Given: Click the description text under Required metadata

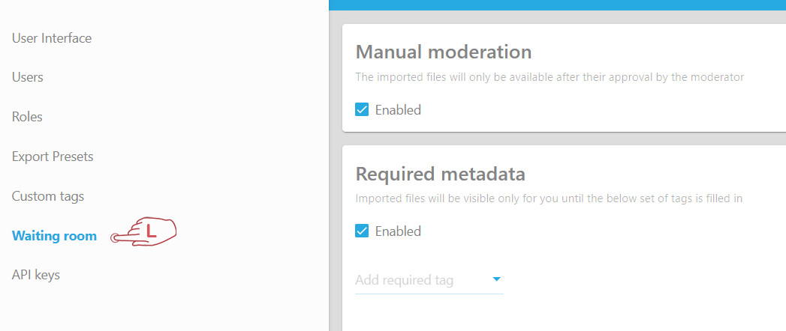Looking at the screenshot, I should tap(549, 198).
